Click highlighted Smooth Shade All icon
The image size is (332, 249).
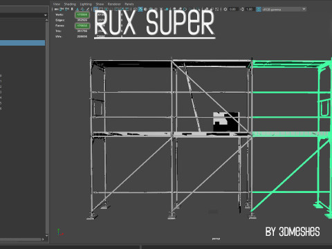coord(140,9)
